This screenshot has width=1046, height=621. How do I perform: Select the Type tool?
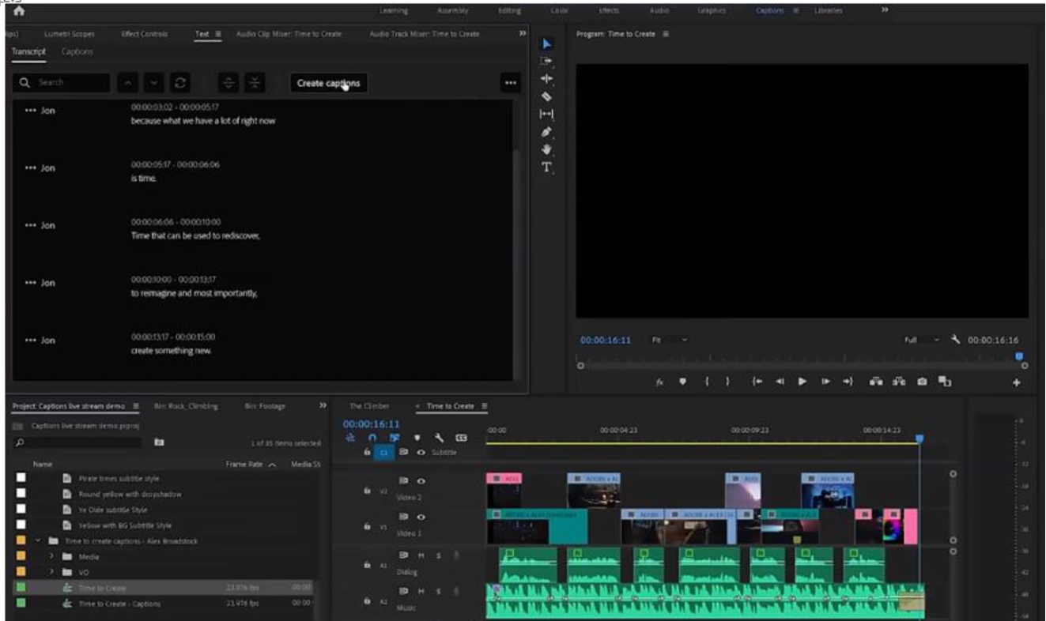pos(546,167)
